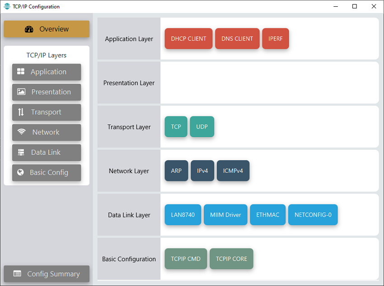
Task: Select the TCP transport block
Action: [176, 127]
